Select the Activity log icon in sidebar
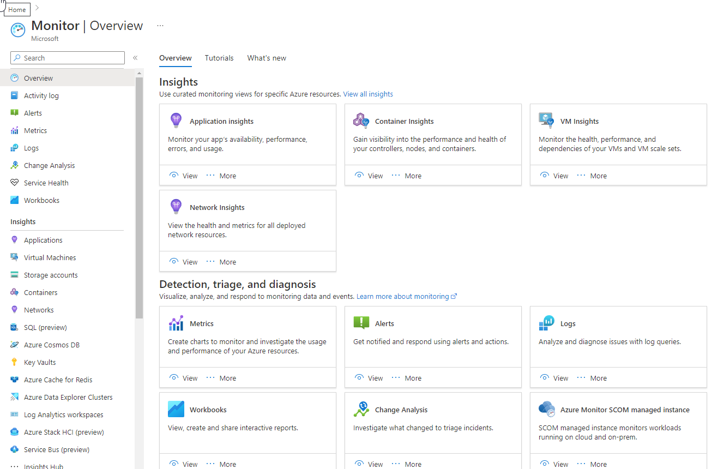 coord(13,95)
